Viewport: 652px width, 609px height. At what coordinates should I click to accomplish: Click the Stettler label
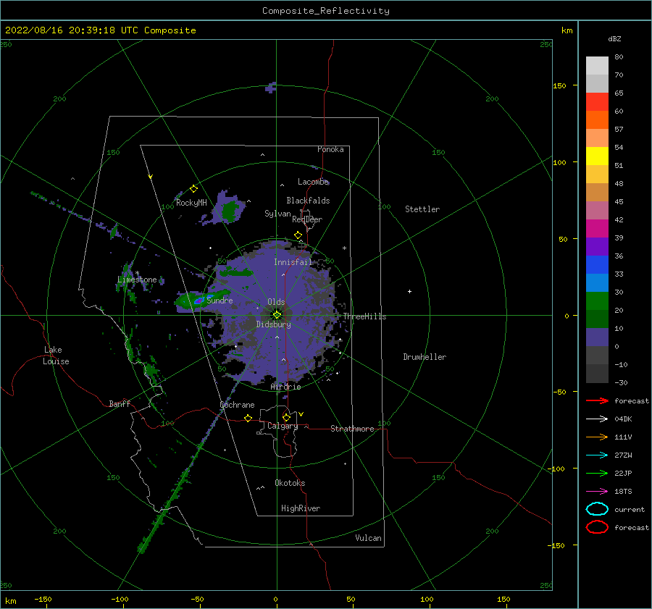coord(422,209)
